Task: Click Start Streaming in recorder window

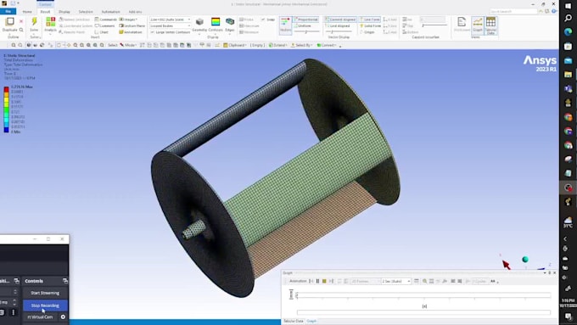Action: pos(45,293)
